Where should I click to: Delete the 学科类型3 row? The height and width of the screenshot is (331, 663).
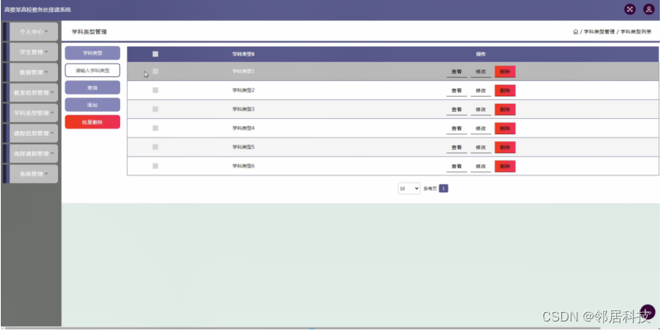[x=505, y=110]
